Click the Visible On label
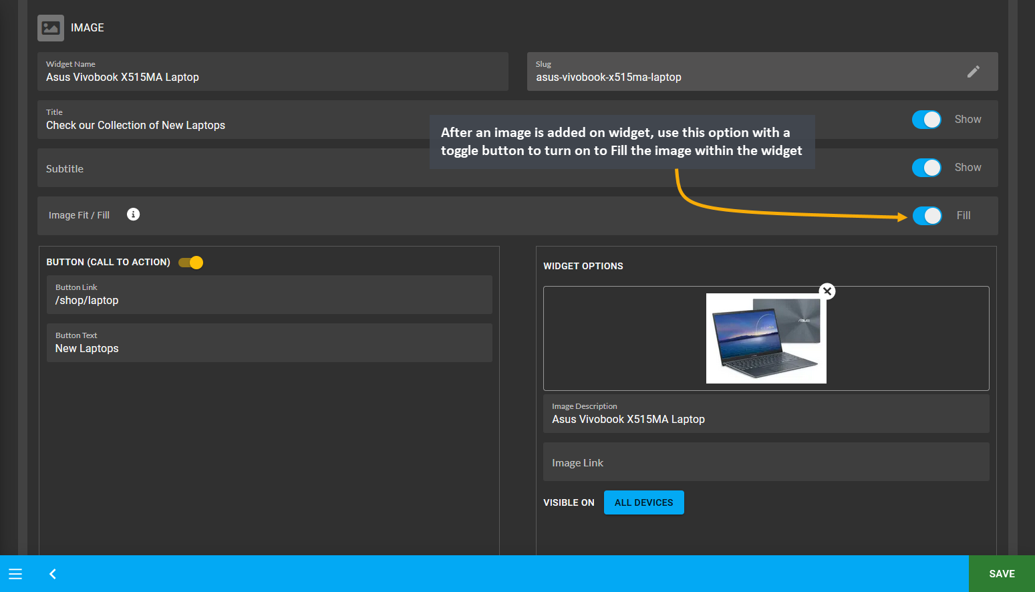Image resolution: width=1035 pixels, height=592 pixels. pyautogui.click(x=569, y=502)
